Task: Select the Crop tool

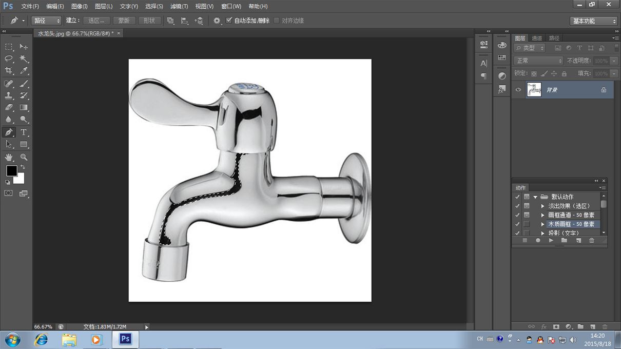Action: (x=9, y=71)
